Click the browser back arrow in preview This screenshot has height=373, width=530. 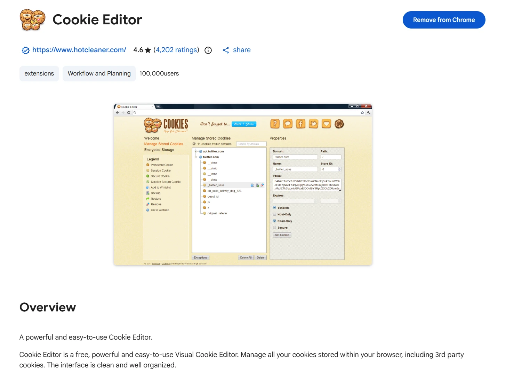coord(118,112)
